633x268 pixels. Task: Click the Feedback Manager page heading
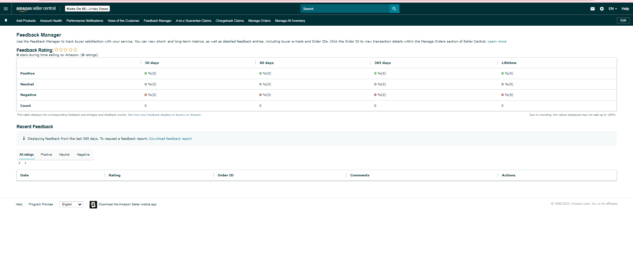tap(39, 35)
